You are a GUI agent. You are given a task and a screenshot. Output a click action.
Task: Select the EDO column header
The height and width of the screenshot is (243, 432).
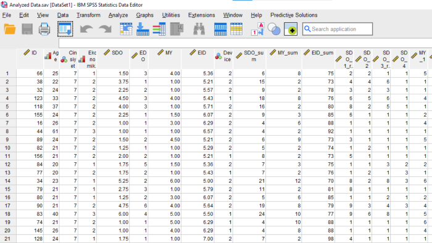tap(139, 59)
